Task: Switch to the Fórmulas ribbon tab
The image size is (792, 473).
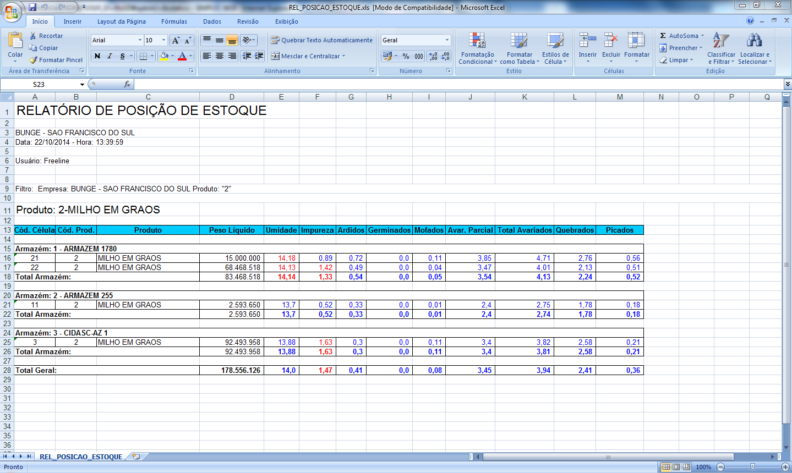Action: point(174,21)
